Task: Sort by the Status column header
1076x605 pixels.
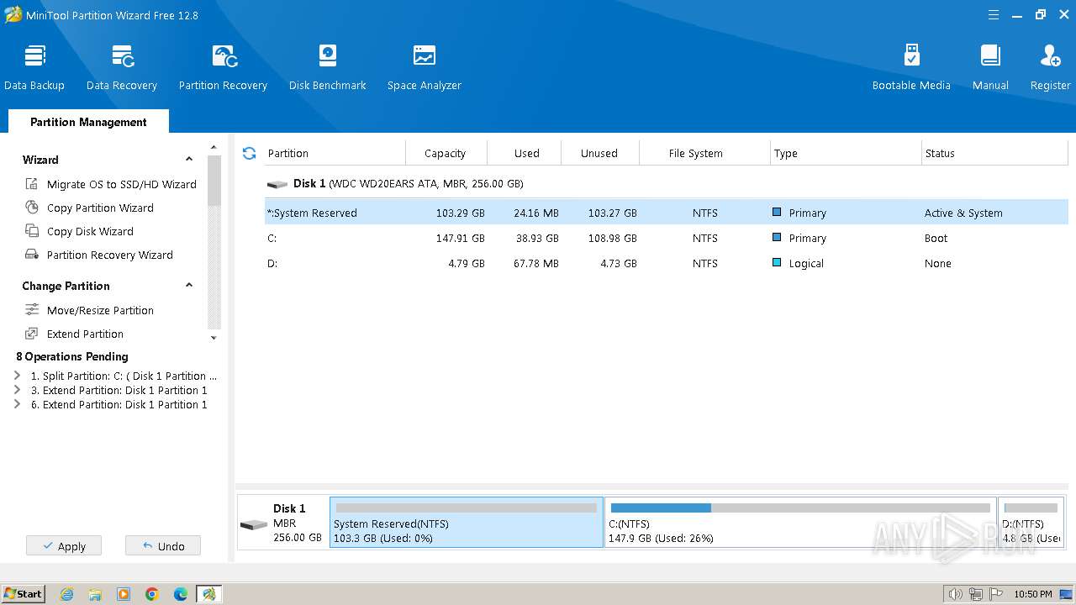Action: coord(994,153)
